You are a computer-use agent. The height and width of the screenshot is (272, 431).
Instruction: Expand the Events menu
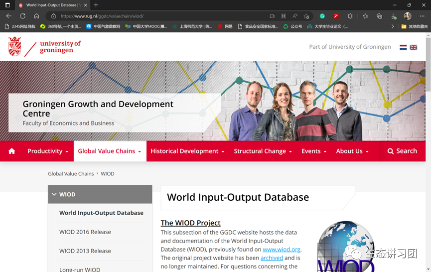(x=314, y=151)
